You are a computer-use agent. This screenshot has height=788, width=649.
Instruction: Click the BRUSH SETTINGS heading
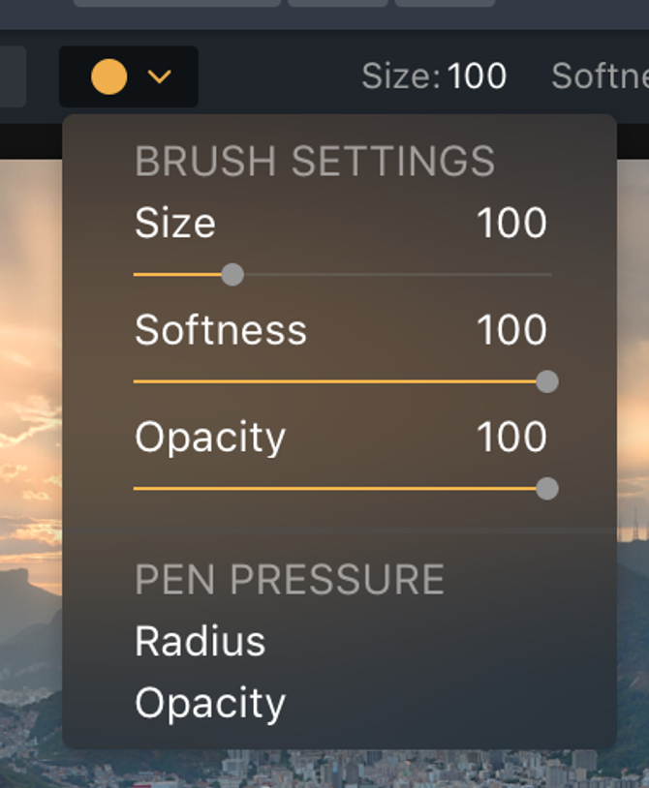(315, 162)
